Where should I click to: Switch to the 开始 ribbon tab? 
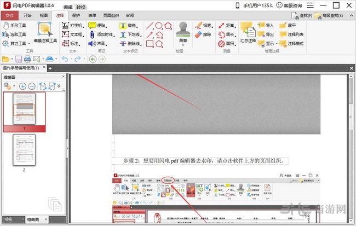[27, 15]
